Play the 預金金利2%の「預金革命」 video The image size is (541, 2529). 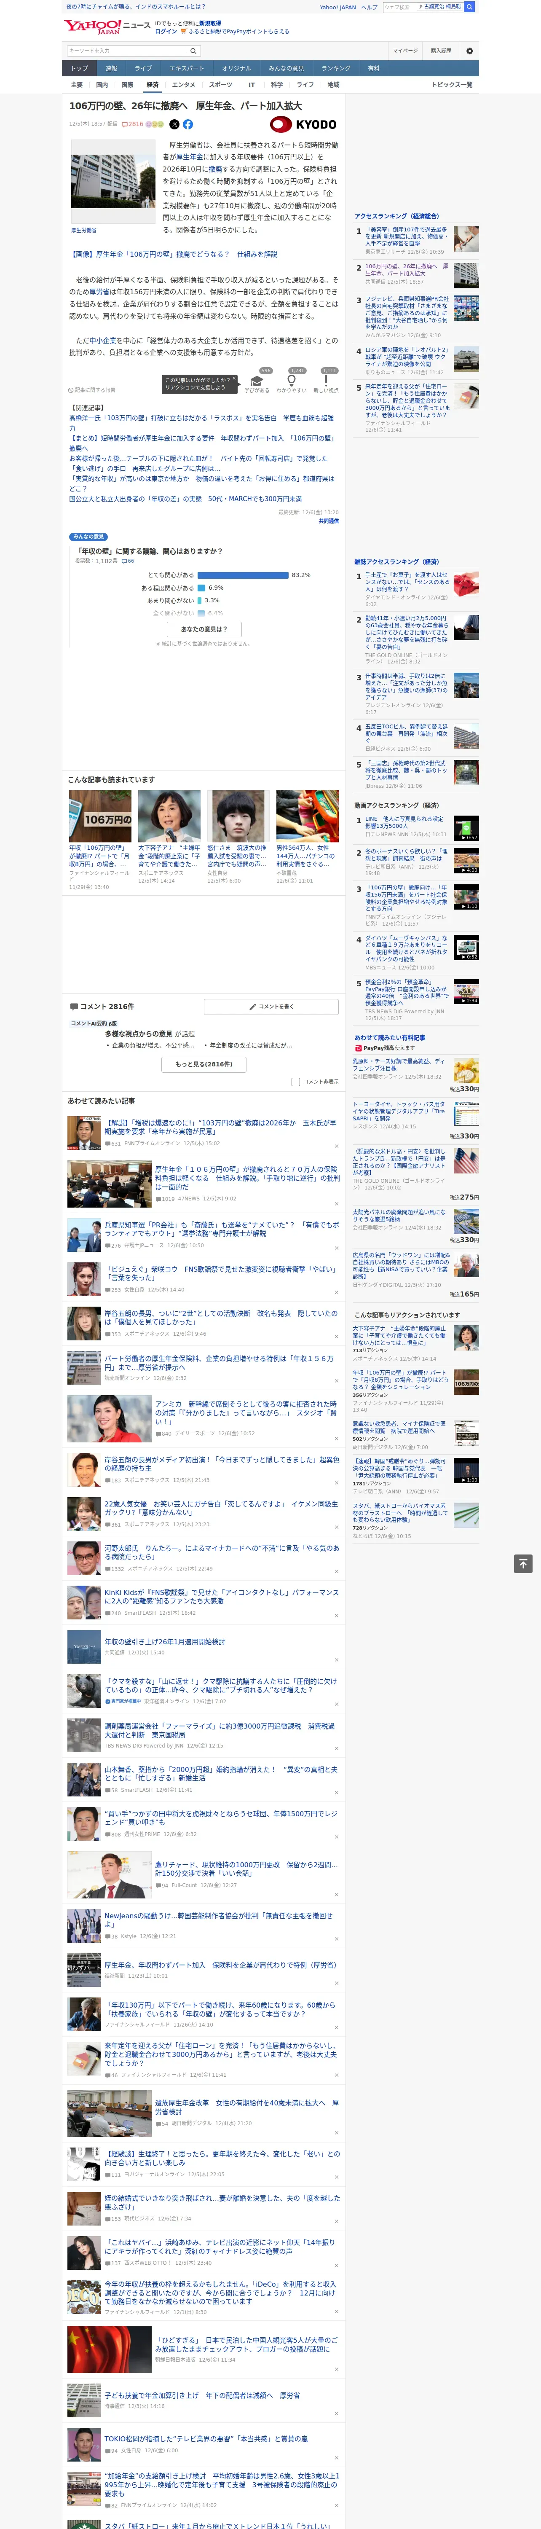466,991
